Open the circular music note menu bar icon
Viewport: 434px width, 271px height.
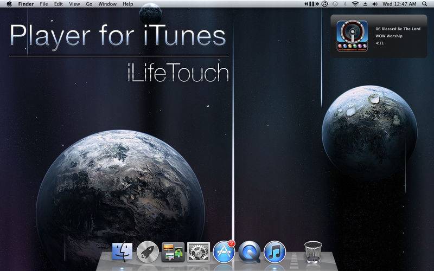coord(325,4)
